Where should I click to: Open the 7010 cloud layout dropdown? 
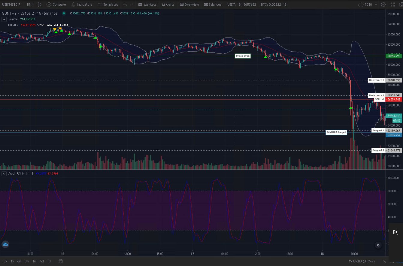click(365, 4)
